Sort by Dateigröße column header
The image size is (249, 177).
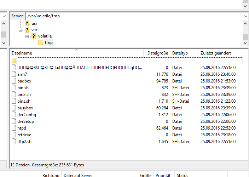point(157,53)
